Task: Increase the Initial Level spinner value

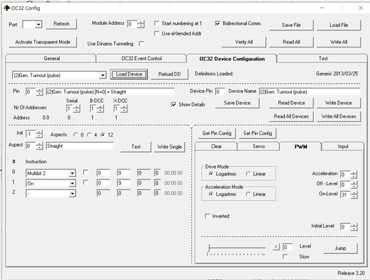Action: coord(354,224)
